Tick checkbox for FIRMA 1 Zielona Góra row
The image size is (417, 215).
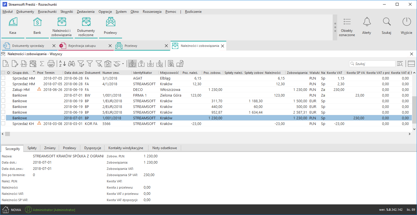click(x=3, y=95)
